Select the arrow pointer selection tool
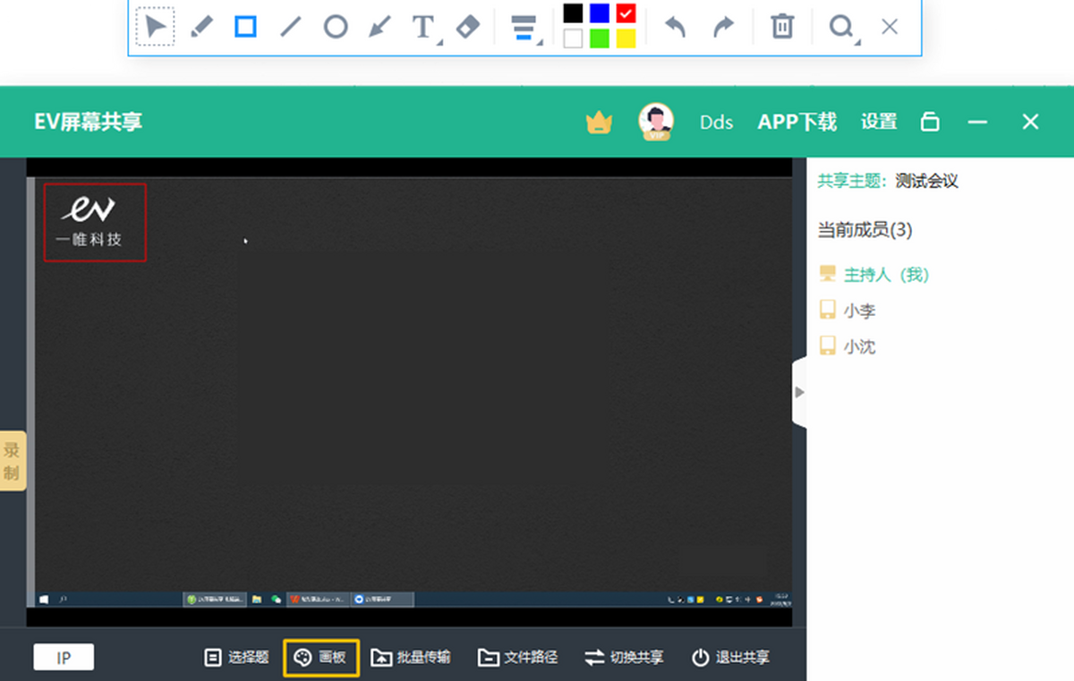The image size is (1074, 681). 156,27
